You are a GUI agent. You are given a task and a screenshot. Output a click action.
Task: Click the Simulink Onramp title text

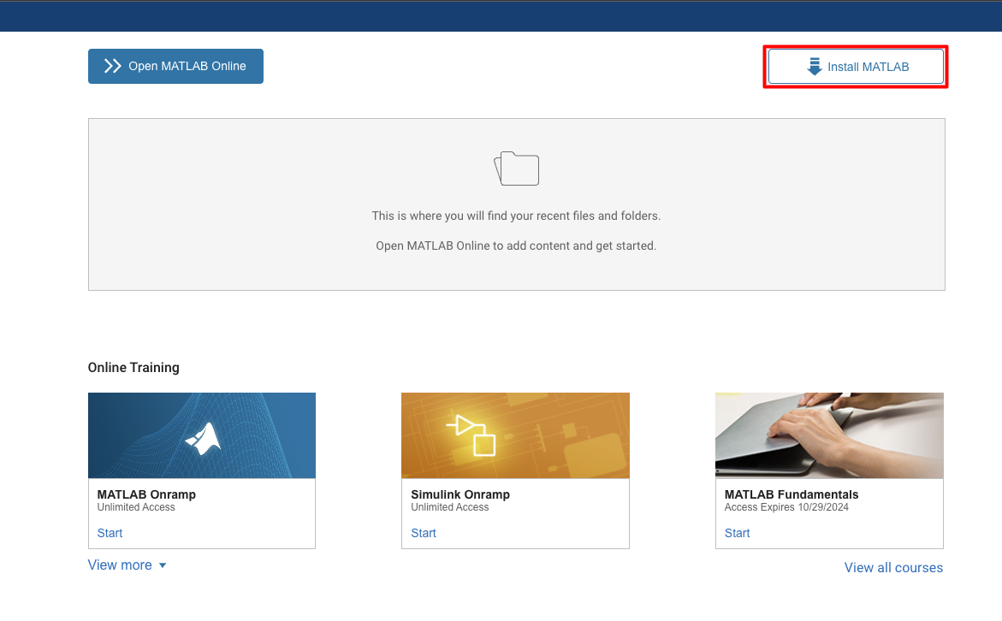pos(460,494)
